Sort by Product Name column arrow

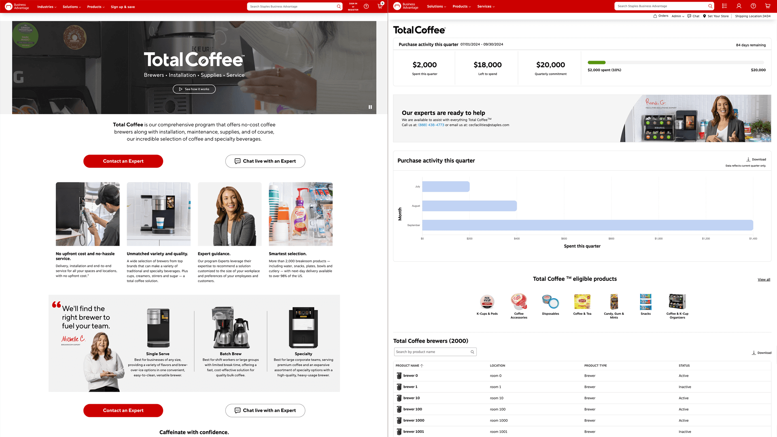(422, 366)
